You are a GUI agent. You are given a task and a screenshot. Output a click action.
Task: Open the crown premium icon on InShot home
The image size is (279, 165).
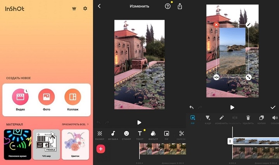coord(74,9)
